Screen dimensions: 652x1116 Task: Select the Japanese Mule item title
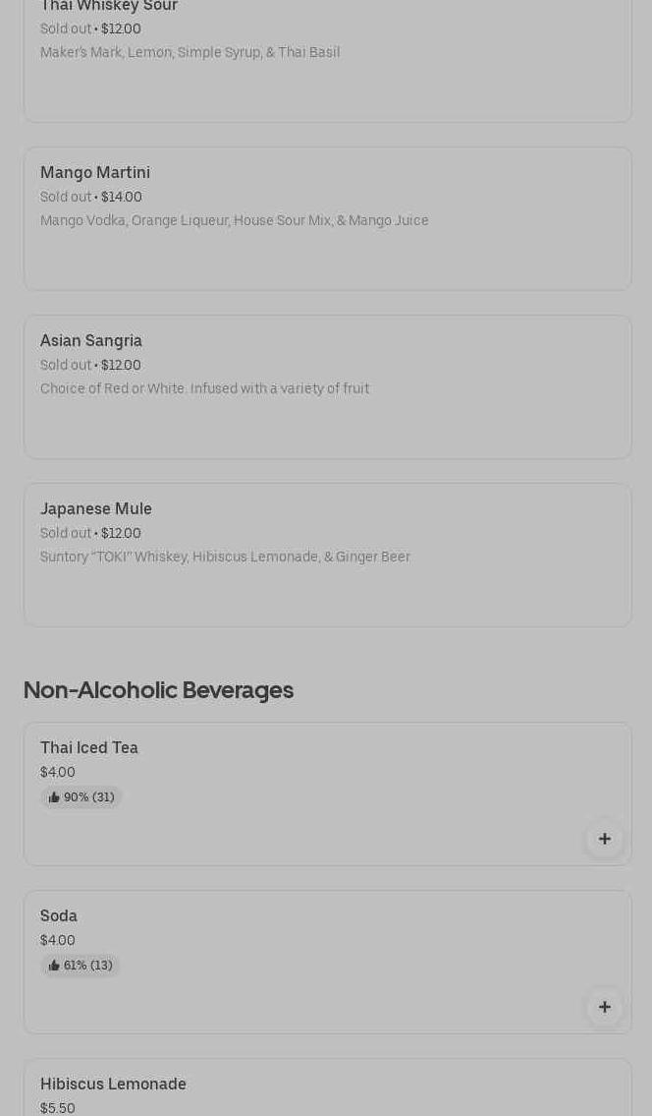[x=96, y=509]
